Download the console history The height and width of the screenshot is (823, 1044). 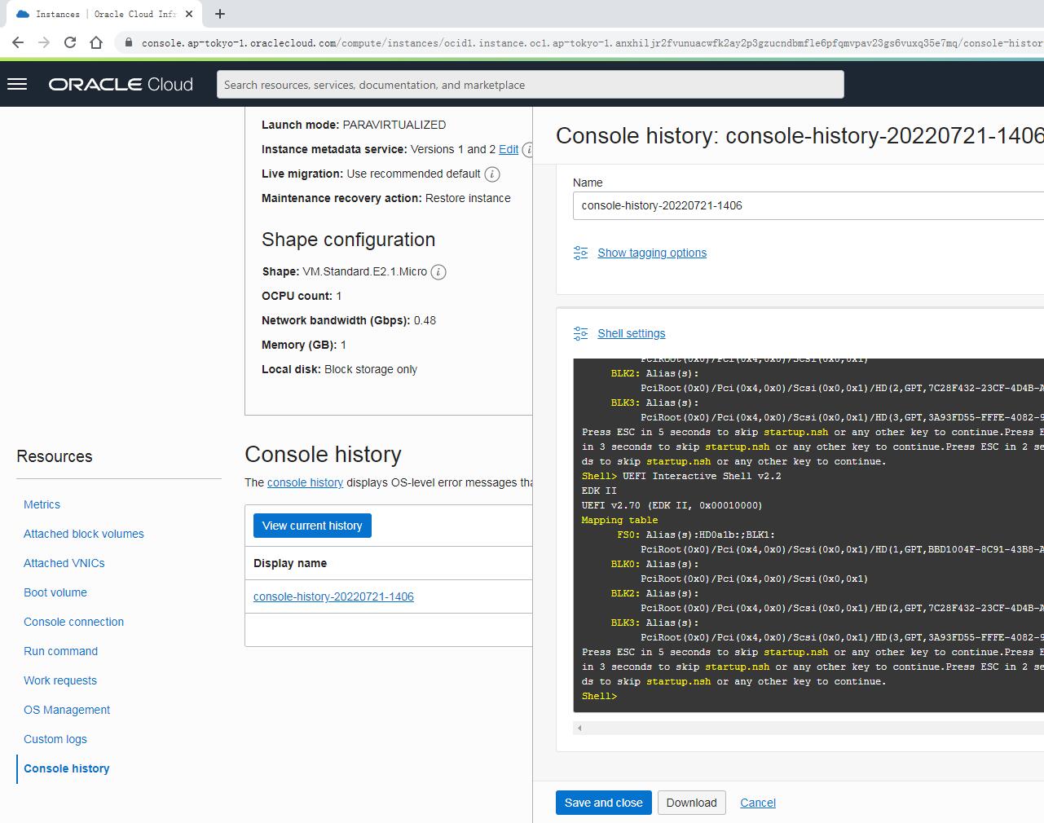691,803
